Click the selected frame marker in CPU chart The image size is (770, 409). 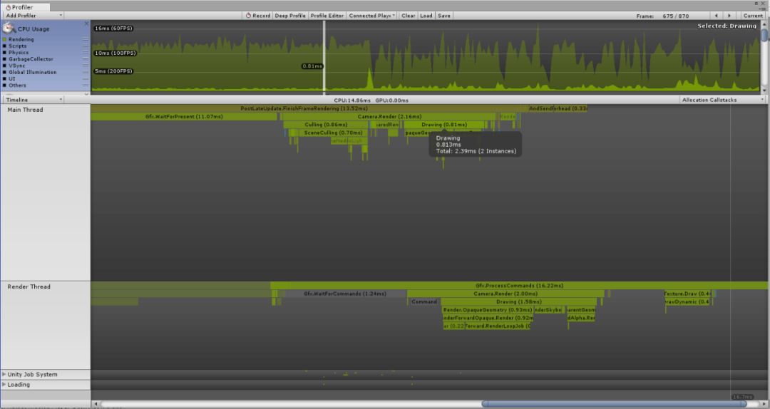[x=324, y=57]
